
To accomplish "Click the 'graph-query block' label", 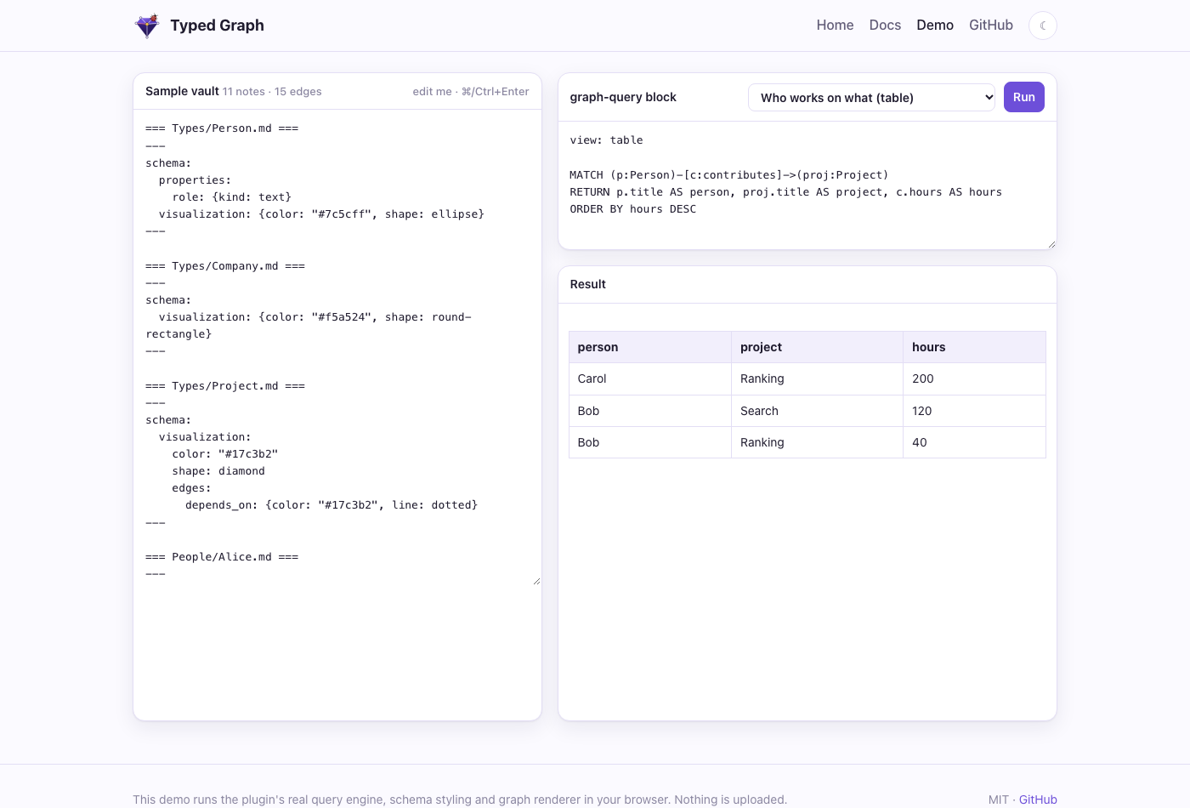I will pyautogui.click(x=623, y=97).
